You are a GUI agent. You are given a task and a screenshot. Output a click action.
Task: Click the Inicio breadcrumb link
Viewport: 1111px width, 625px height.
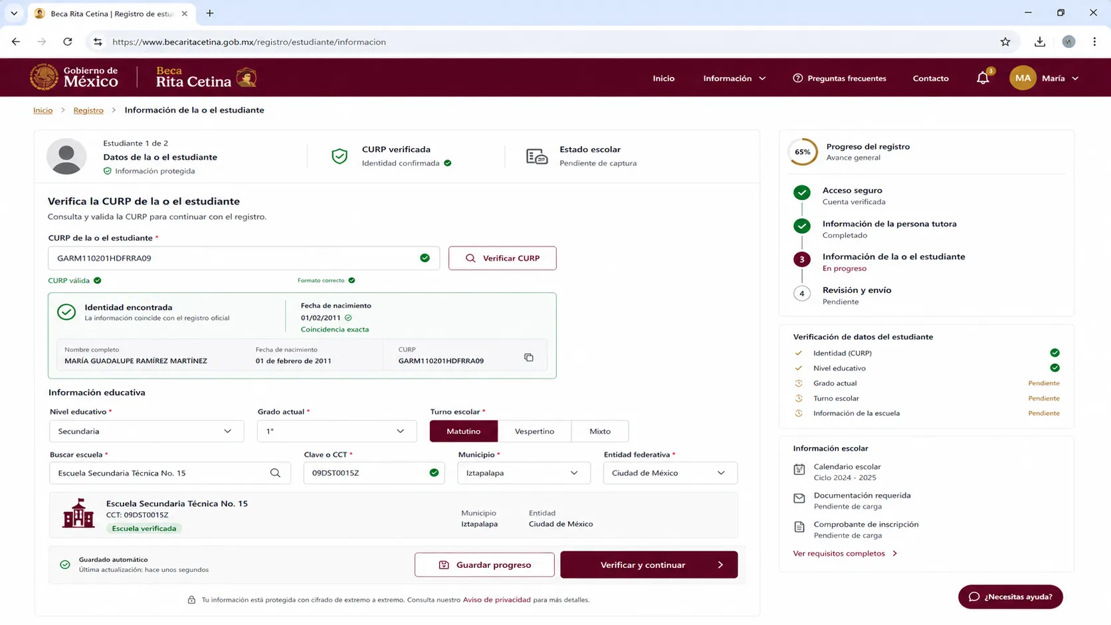pyautogui.click(x=43, y=110)
